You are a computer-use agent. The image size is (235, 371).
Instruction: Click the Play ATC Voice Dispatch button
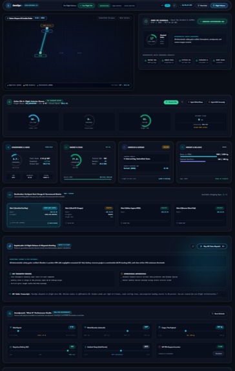pyautogui.click(x=212, y=246)
